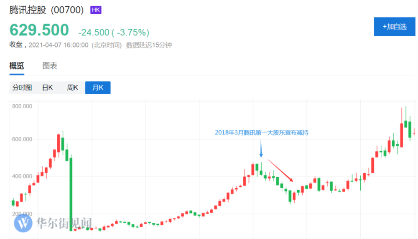Select the 周K chart mode
418x239 pixels.
click(x=72, y=88)
